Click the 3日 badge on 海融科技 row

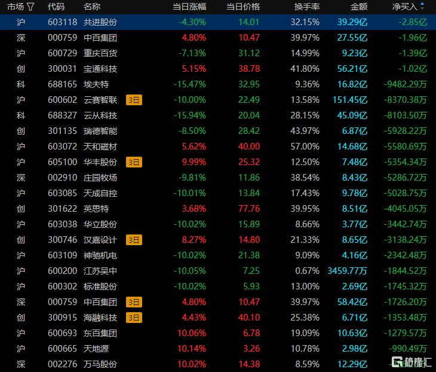pos(134,318)
